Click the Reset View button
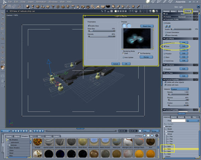 147,26
